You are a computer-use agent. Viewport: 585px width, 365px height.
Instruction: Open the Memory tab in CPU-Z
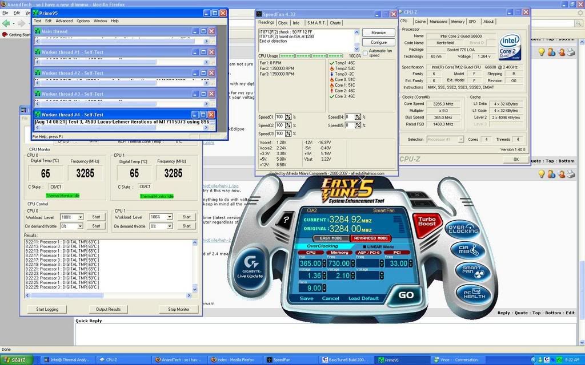[458, 22]
